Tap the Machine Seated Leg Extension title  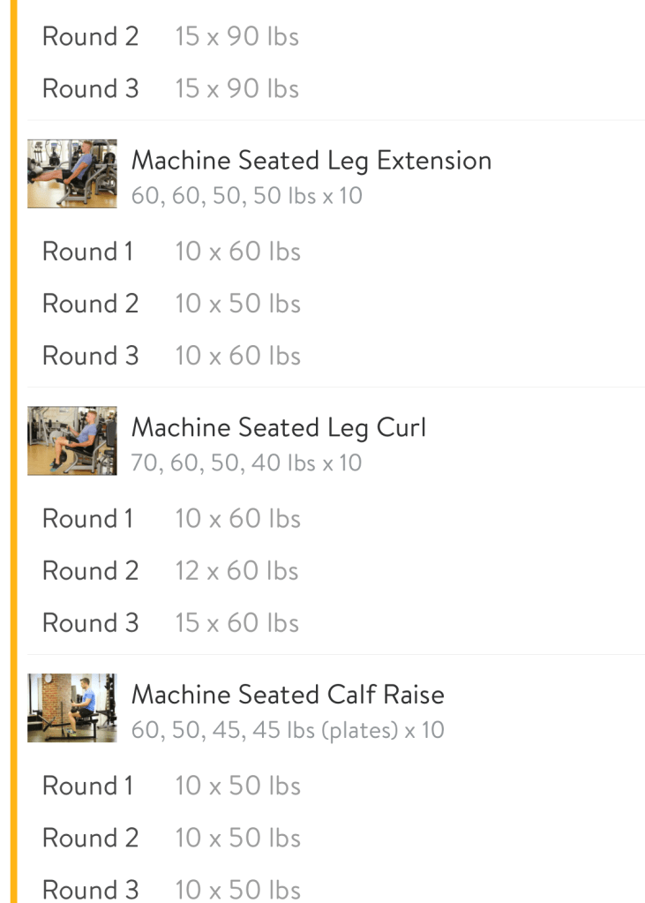click(311, 161)
